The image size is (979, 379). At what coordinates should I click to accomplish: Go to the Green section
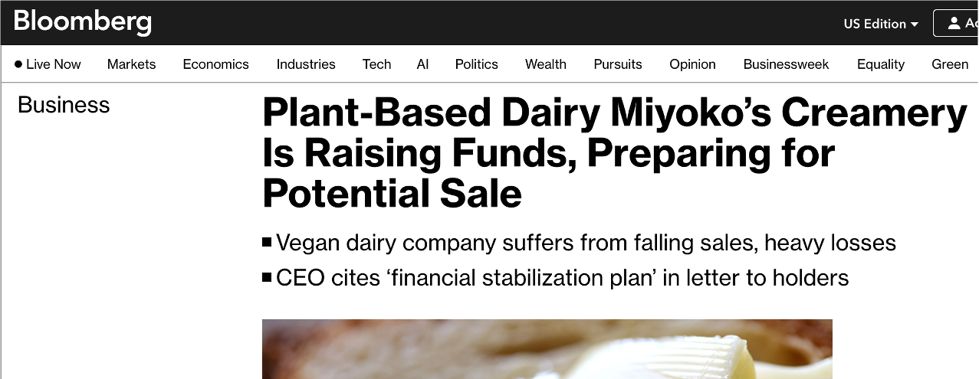pos(950,64)
